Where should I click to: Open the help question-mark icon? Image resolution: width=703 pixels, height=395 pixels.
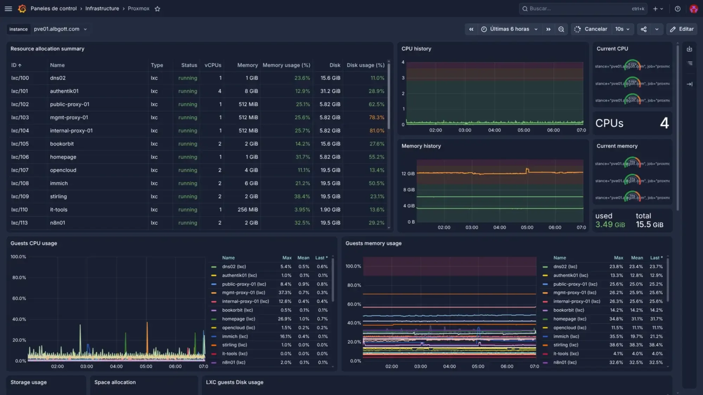click(677, 9)
